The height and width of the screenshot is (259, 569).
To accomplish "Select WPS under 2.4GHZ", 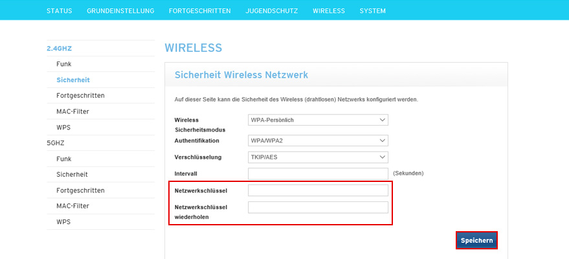I will pos(63,128).
